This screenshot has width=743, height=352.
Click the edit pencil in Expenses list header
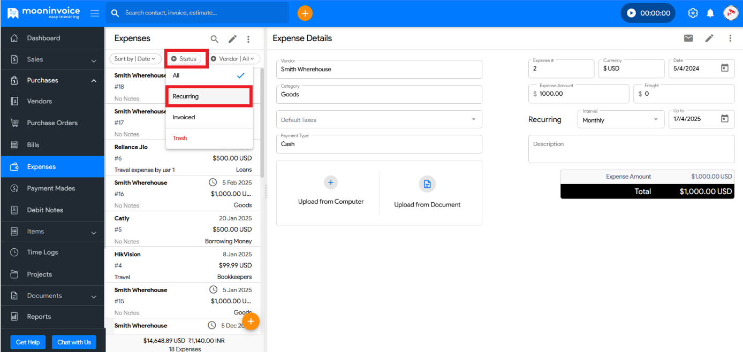(x=232, y=39)
